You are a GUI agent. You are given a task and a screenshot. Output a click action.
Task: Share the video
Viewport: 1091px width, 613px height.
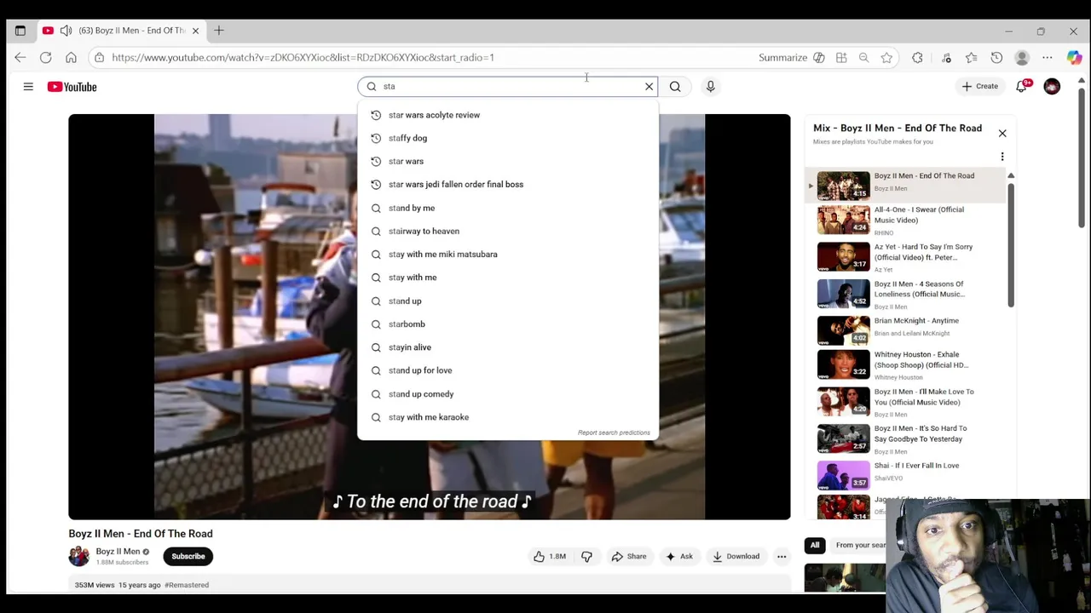(x=628, y=557)
